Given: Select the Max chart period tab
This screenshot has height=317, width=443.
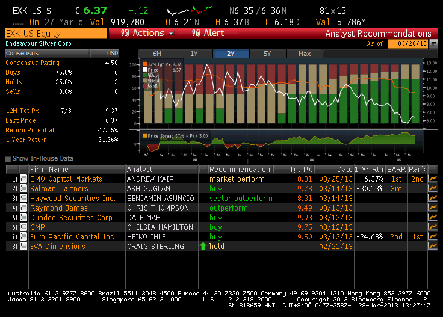Looking at the screenshot, I should (305, 54).
